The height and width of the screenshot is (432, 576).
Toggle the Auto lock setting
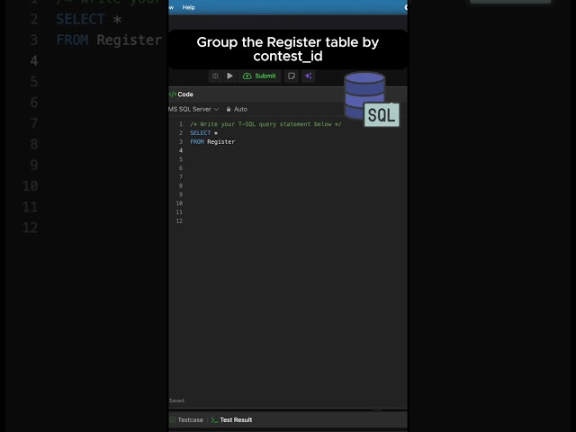(237, 109)
